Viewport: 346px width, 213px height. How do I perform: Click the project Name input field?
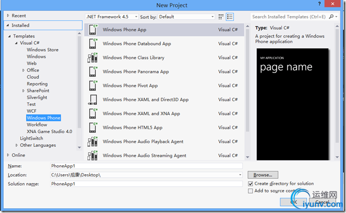(146, 166)
